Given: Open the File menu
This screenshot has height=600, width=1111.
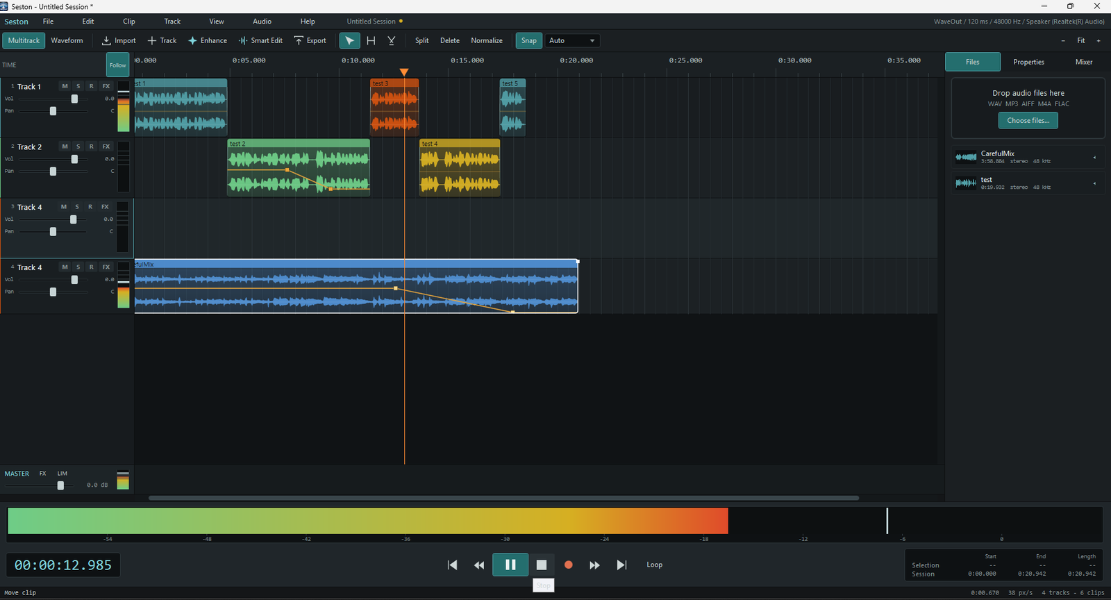Looking at the screenshot, I should click(x=48, y=22).
